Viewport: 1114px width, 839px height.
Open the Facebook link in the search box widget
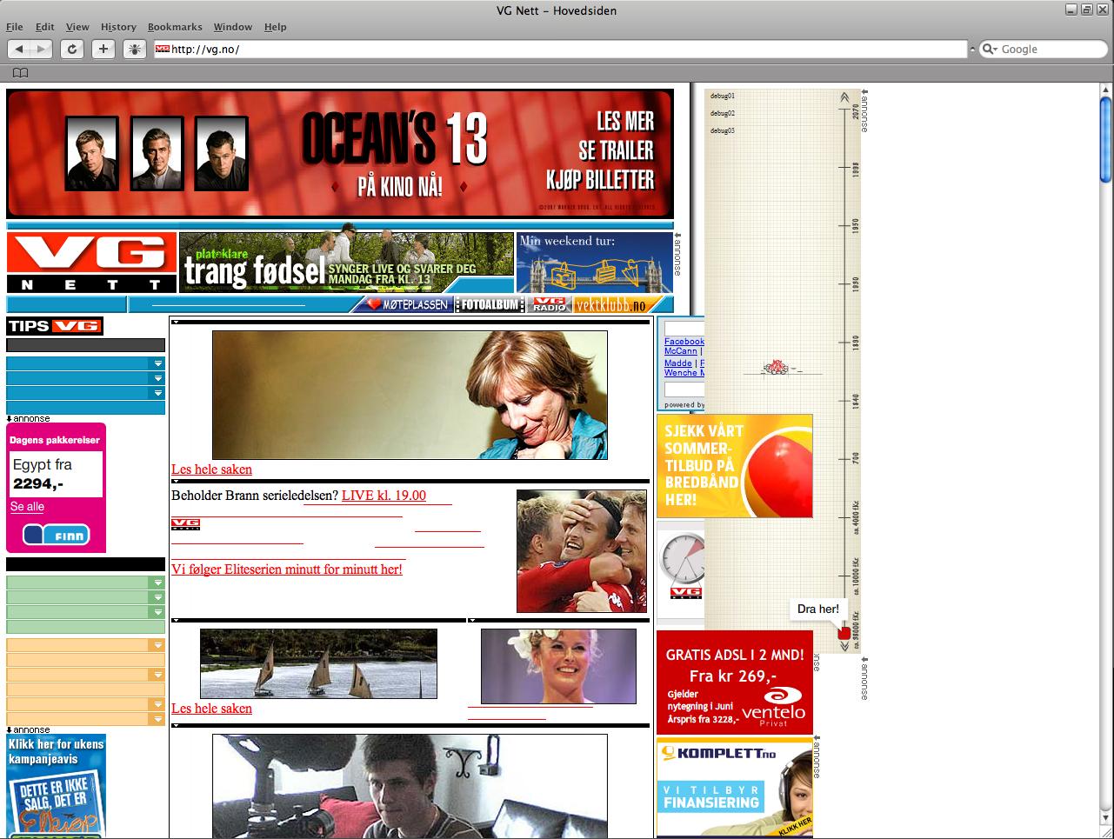coord(684,342)
